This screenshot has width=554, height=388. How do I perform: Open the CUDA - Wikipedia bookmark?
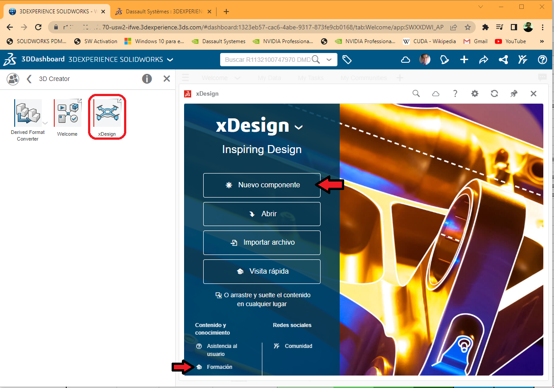(x=430, y=41)
